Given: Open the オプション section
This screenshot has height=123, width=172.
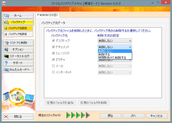Looking at the screenshot, I should tap(18, 50).
